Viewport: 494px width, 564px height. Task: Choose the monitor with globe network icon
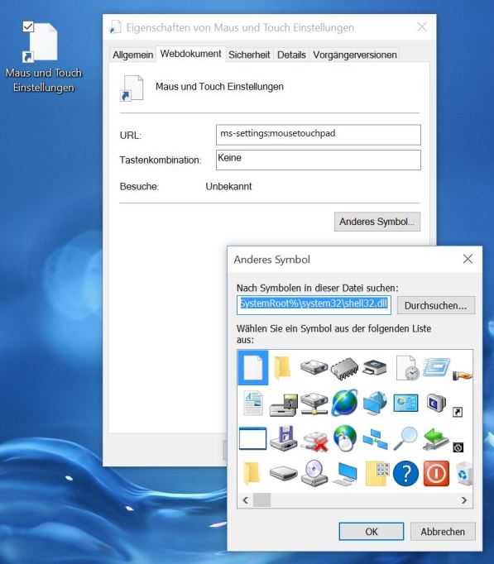click(x=375, y=404)
